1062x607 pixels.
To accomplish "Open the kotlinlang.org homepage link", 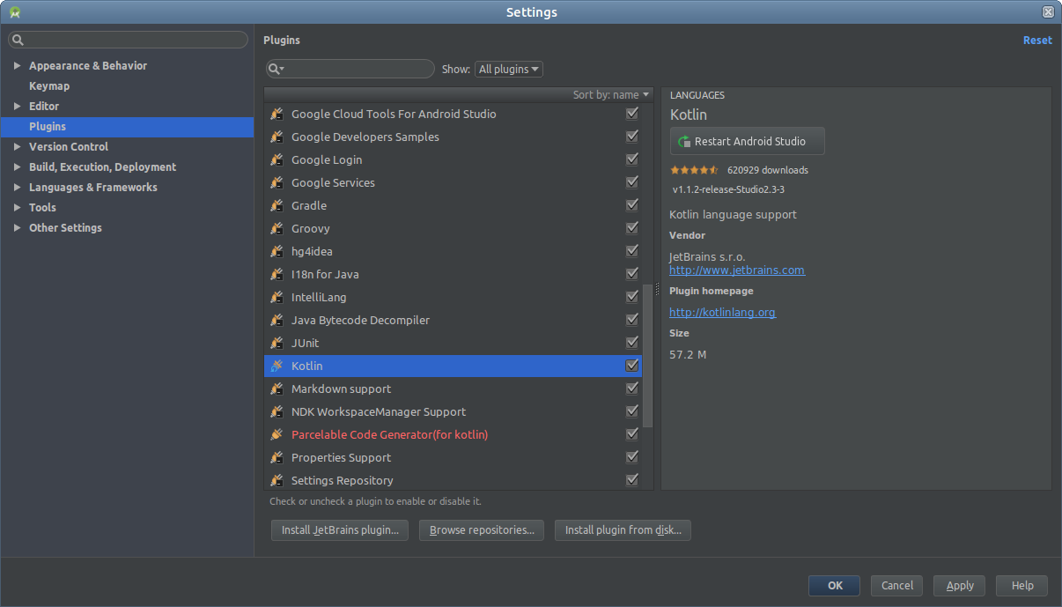I will [722, 312].
